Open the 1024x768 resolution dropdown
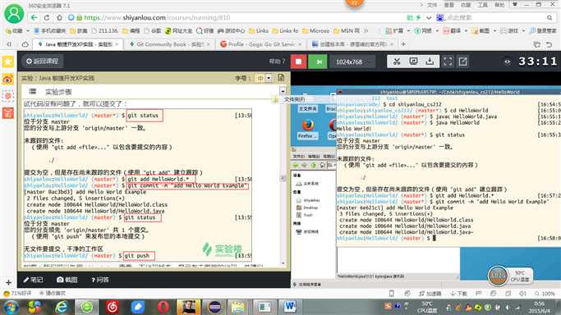Image resolution: width=561 pixels, height=315 pixels. coord(352,62)
